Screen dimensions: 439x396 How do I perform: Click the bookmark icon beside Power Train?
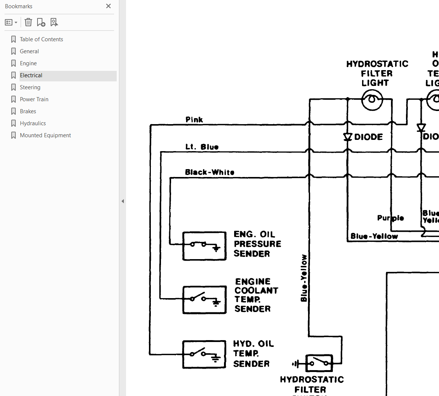click(x=14, y=99)
